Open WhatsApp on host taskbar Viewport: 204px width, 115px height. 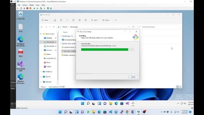pos(88,112)
